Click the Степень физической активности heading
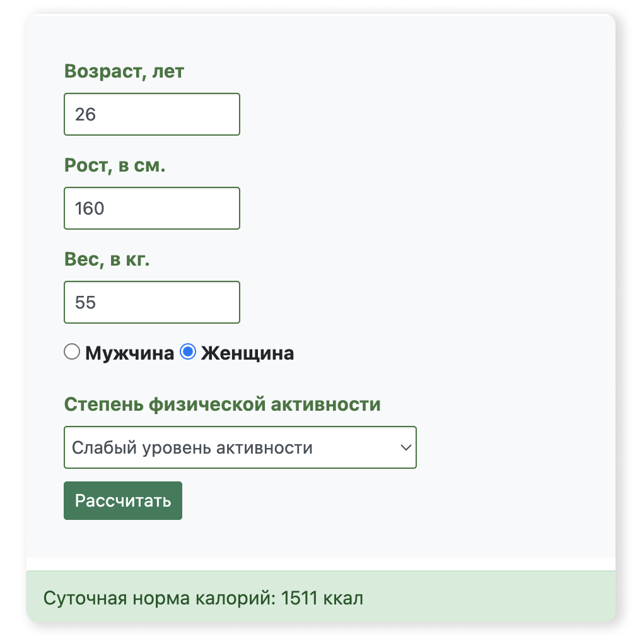 [x=222, y=404]
